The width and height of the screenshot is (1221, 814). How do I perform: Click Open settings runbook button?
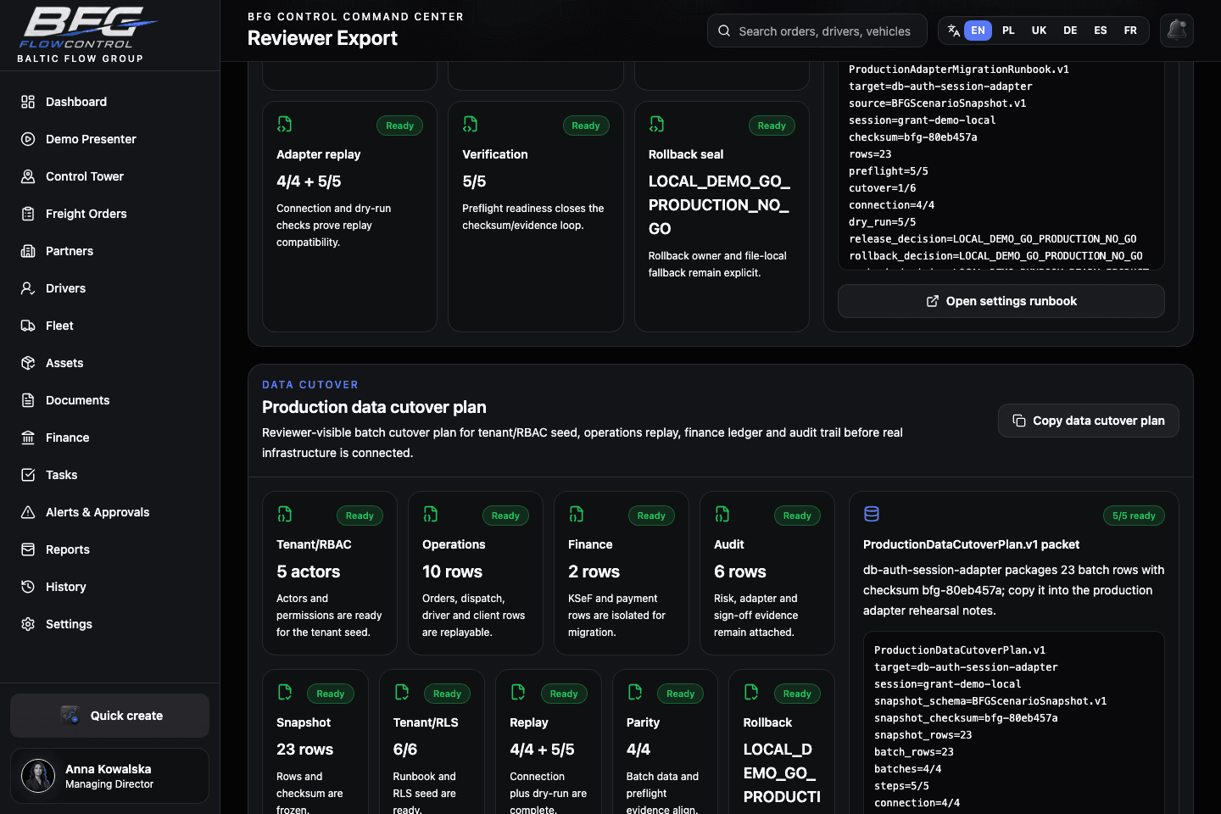1001,301
